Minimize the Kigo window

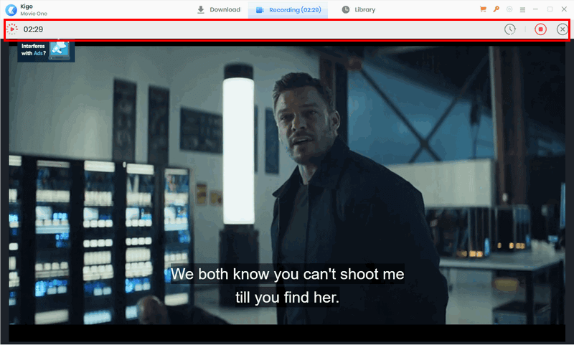click(x=535, y=9)
